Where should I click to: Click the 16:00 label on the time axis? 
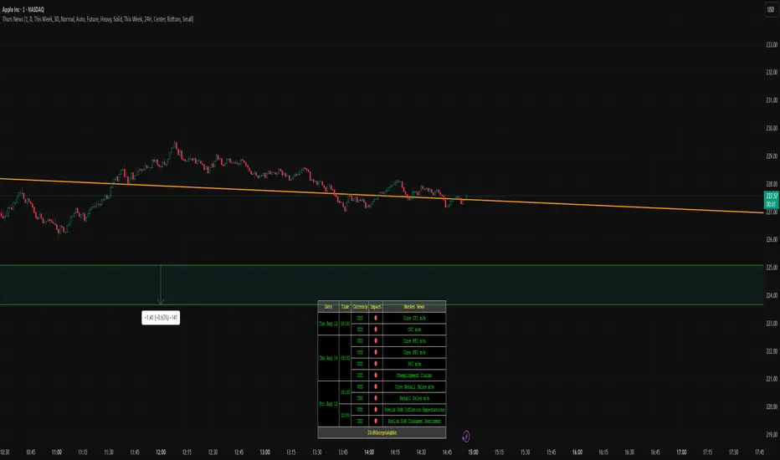pyautogui.click(x=577, y=451)
